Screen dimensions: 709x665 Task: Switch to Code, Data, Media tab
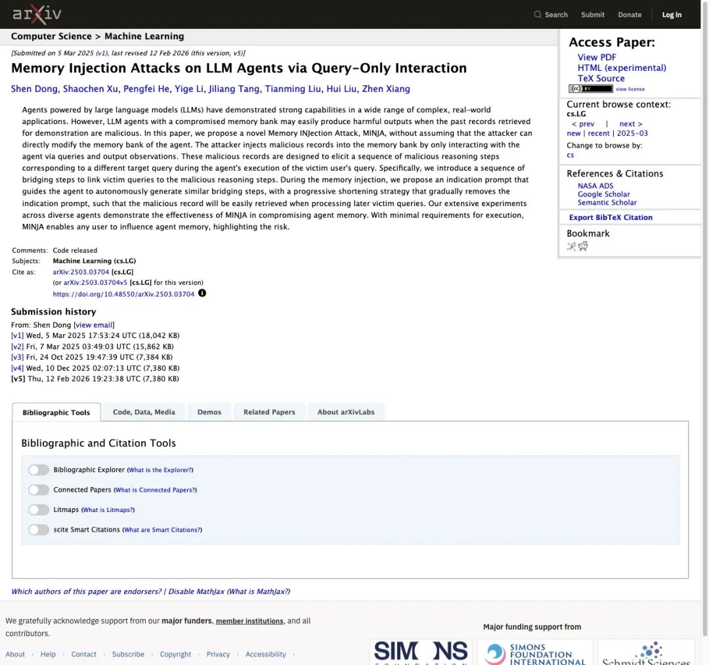click(144, 412)
